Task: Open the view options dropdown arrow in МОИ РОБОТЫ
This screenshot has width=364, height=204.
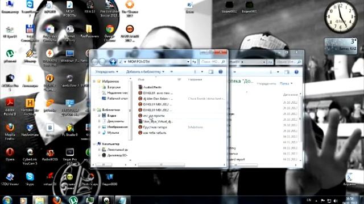Action: coord(202,72)
